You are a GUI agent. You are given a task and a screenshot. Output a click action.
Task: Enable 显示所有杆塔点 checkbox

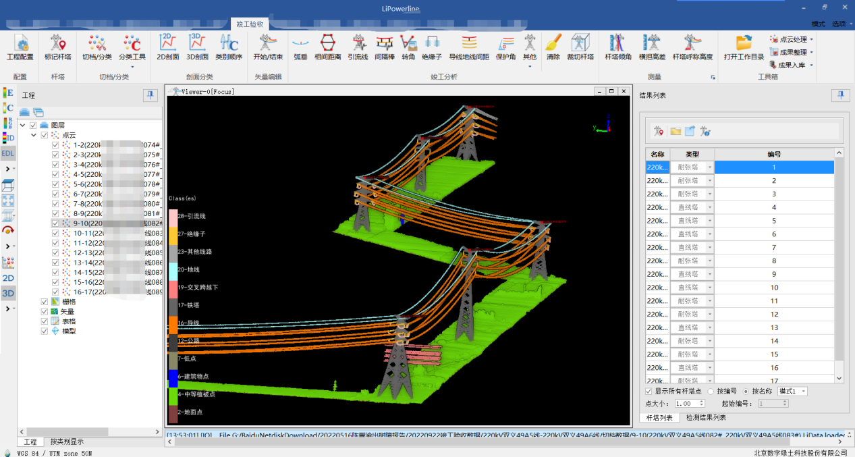(x=649, y=391)
